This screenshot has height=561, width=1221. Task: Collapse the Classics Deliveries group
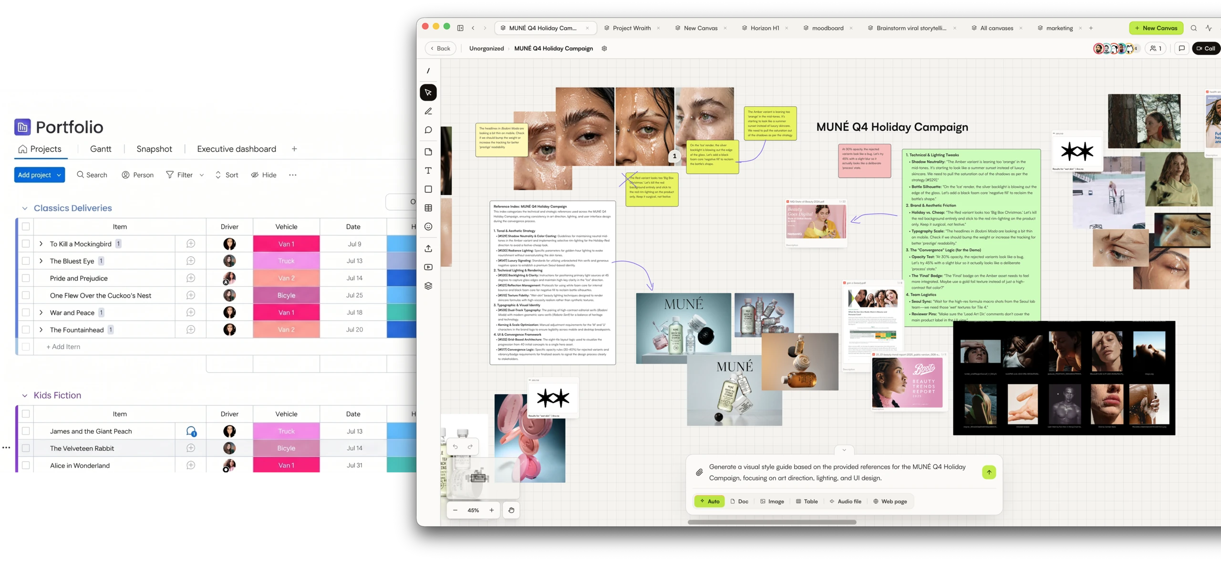point(24,208)
